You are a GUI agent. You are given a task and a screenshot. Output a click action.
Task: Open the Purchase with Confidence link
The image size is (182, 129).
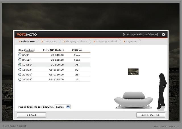(140, 34)
